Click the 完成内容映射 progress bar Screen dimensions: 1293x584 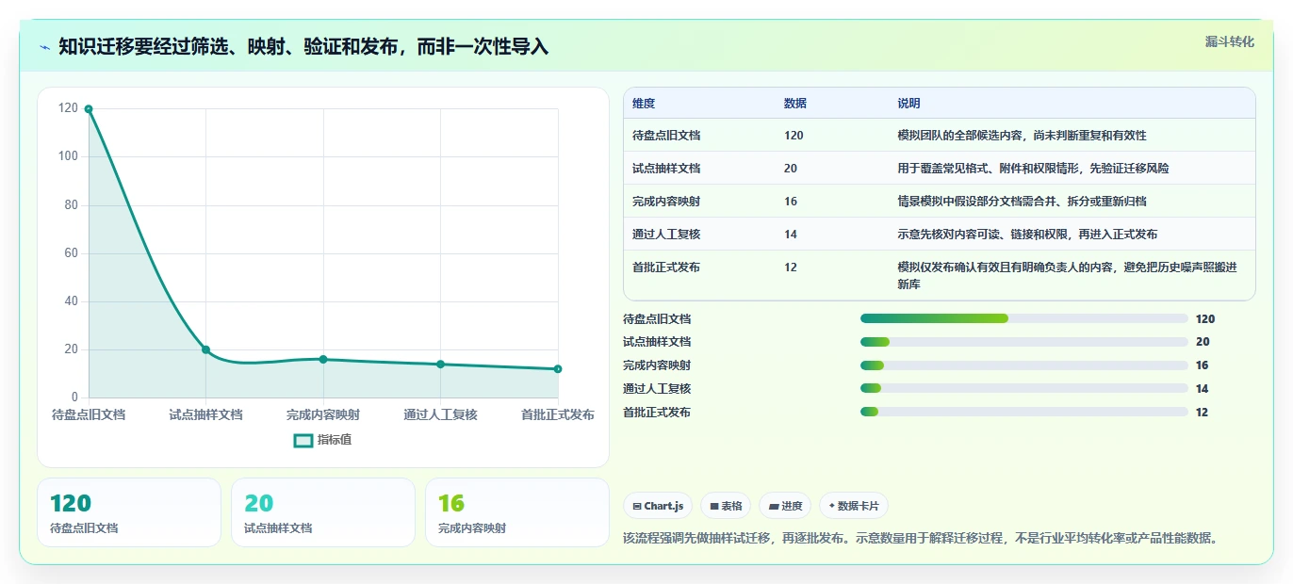[1024, 365]
